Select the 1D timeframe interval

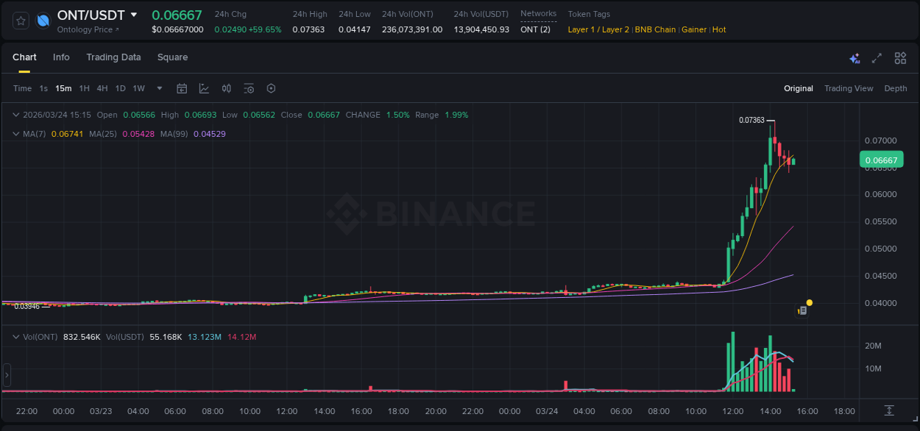pos(120,88)
